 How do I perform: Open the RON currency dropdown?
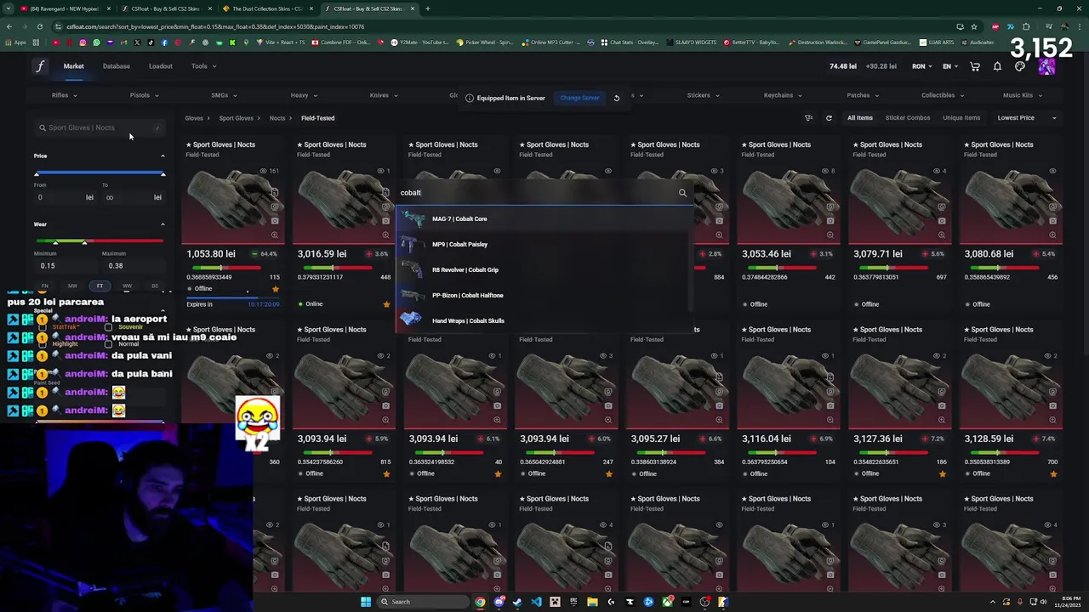coord(922,66)
